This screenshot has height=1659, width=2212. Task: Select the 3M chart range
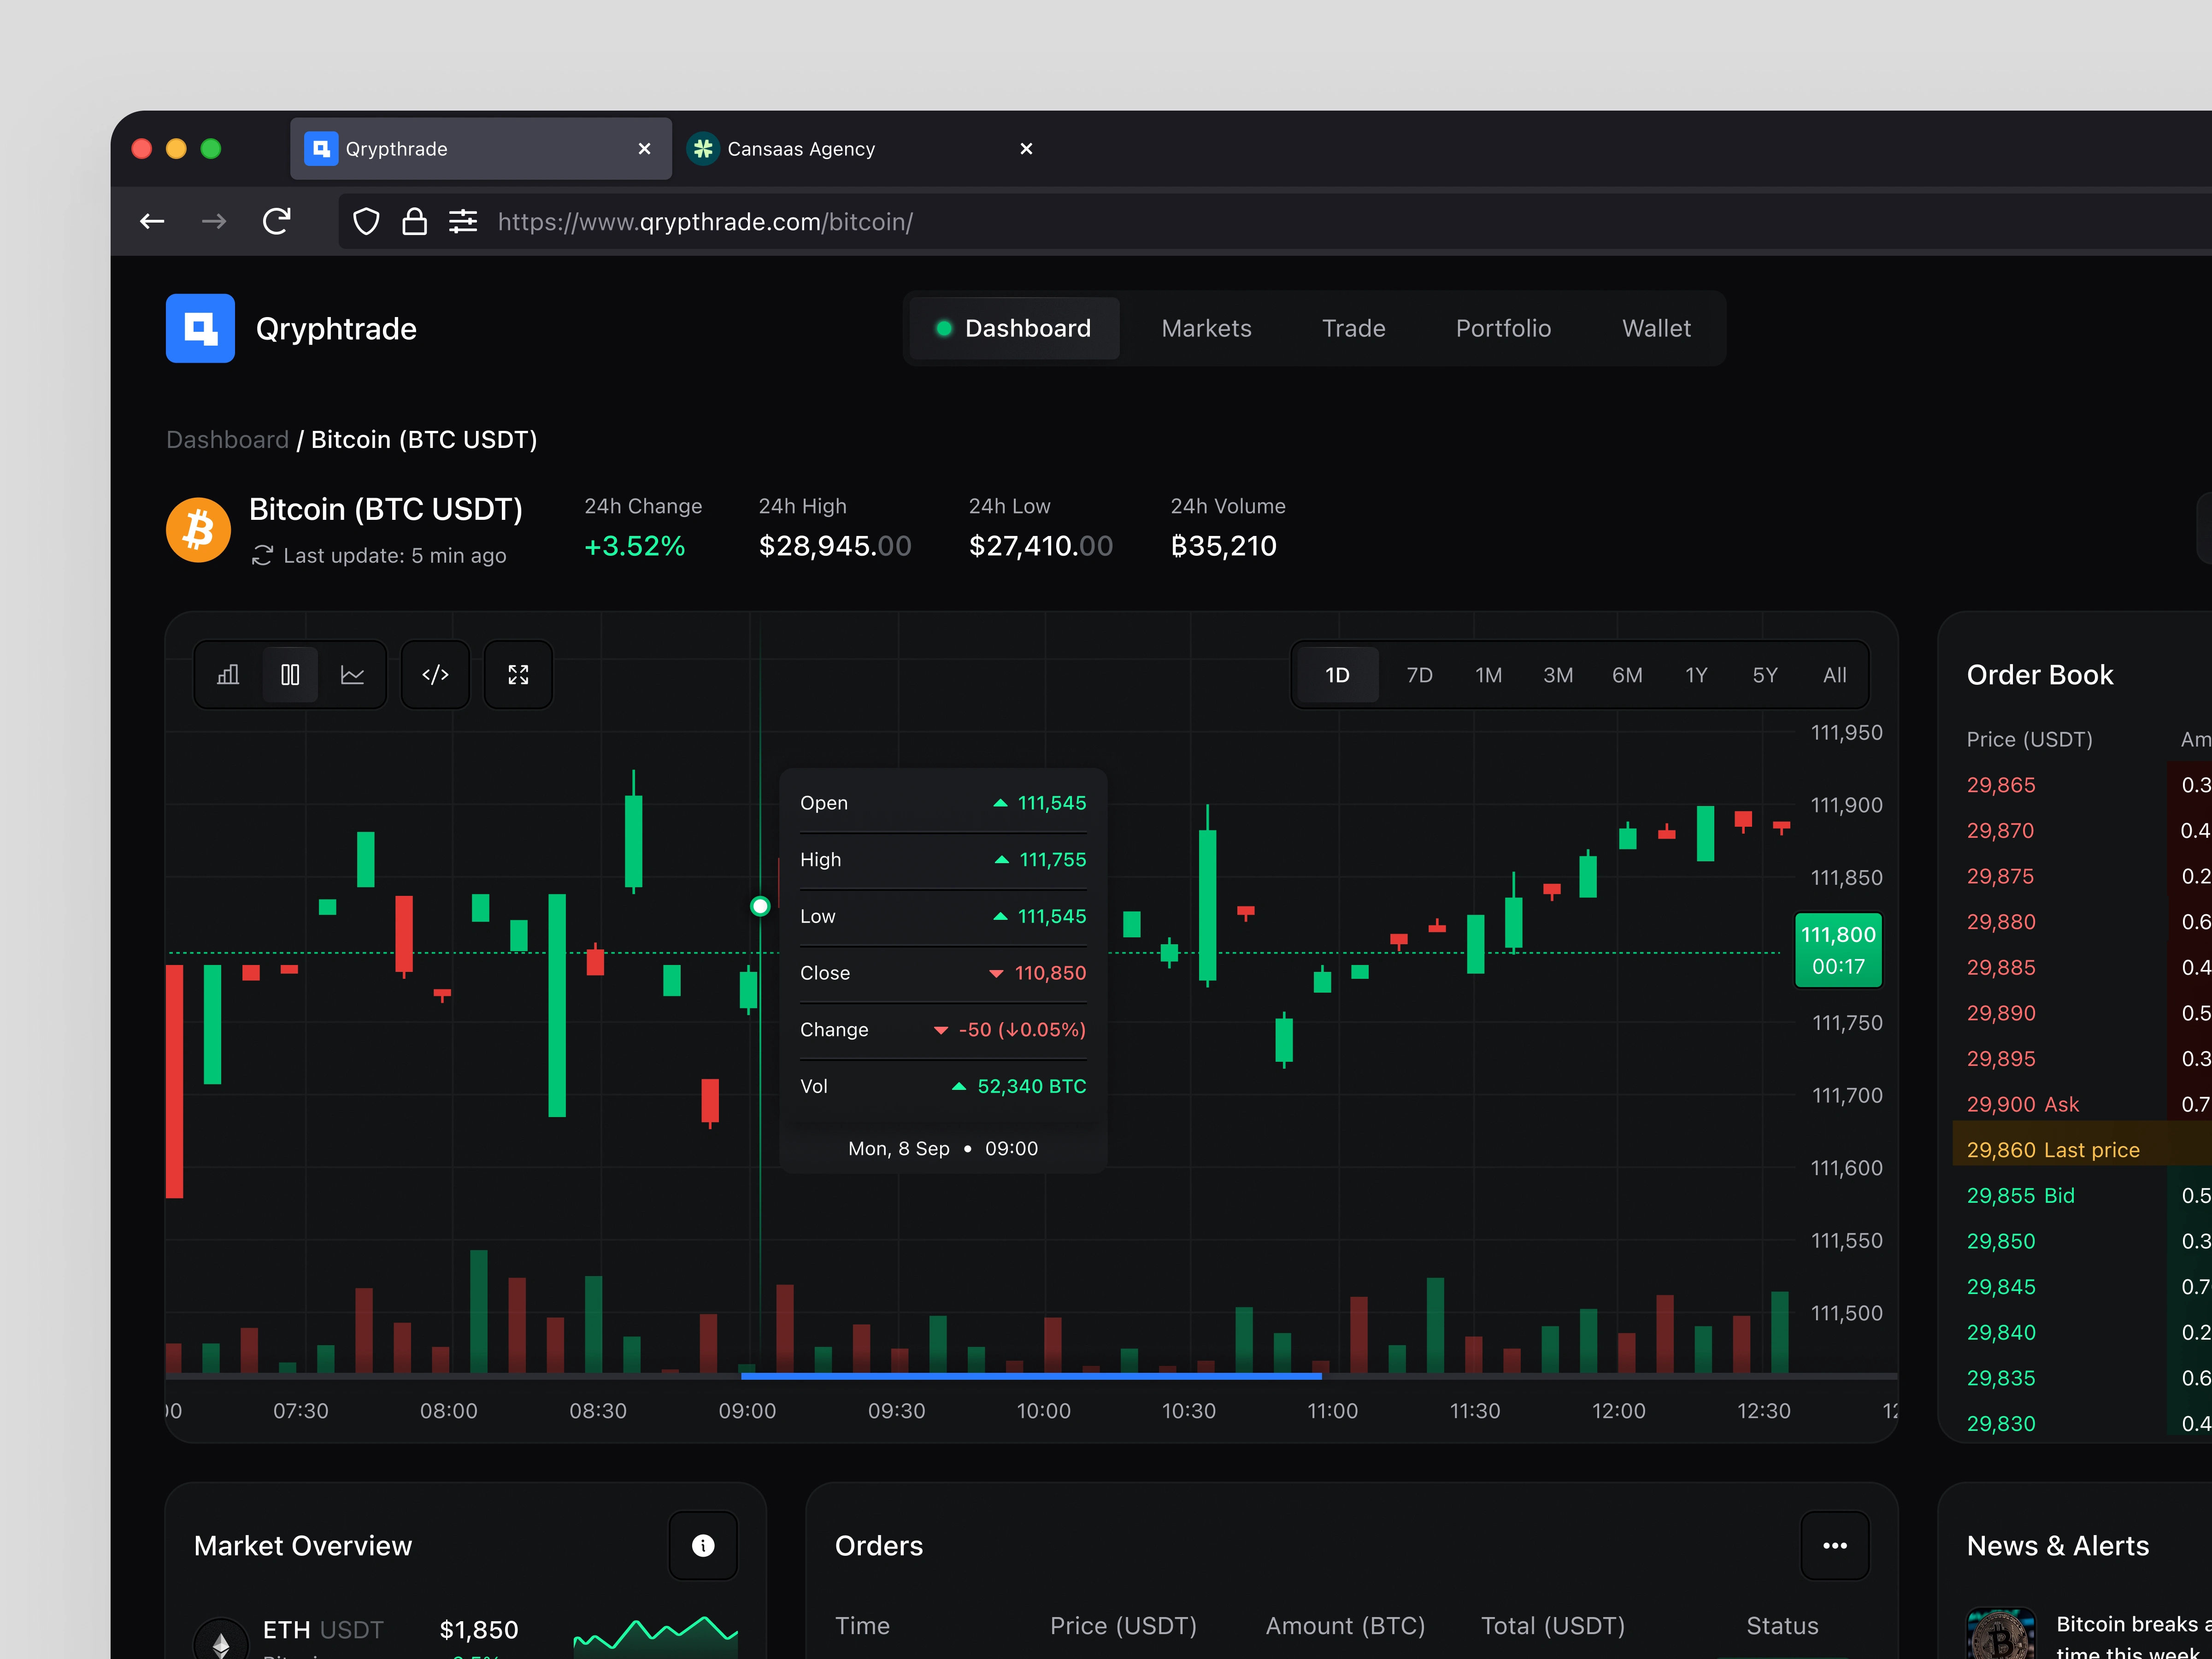point(1558,675)
